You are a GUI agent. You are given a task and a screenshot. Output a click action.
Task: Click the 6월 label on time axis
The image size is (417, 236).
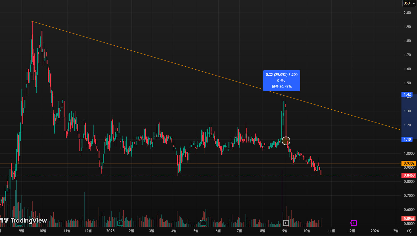[218, 231]
